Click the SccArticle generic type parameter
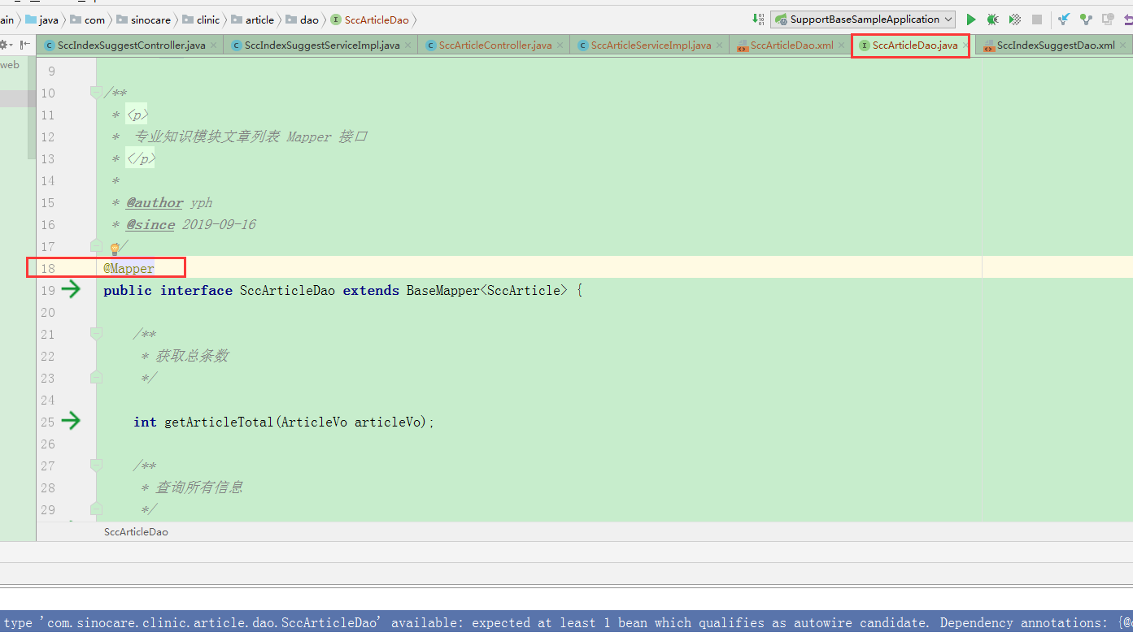This screenshot has height=641, width=1133. (x=524, y=290)
